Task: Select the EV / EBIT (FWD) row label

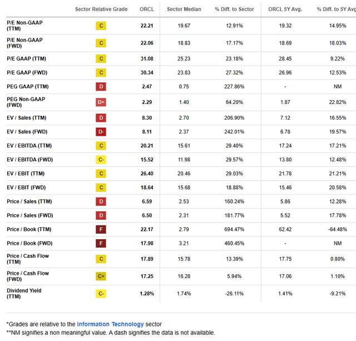Action: 26,187
